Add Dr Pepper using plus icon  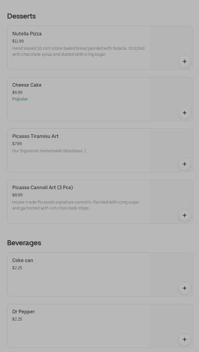pyautogui.click(x=185, y=339)
